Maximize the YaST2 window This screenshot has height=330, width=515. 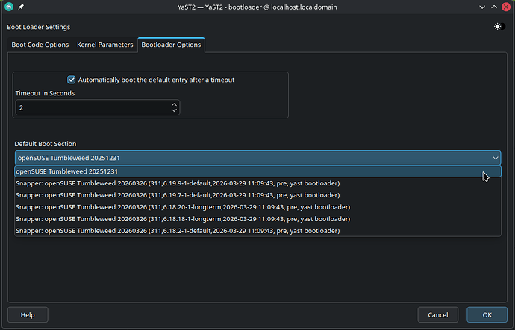494,7
